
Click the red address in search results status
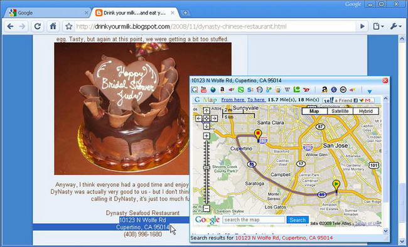[x=284, y=238]
